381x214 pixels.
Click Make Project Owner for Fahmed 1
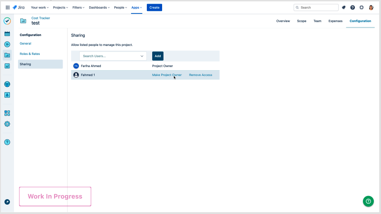point(167,75)
